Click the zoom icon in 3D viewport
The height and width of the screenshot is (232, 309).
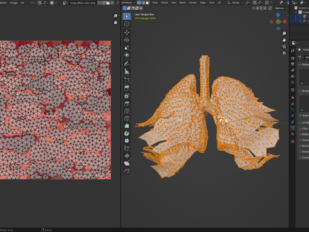coord(284,34)
